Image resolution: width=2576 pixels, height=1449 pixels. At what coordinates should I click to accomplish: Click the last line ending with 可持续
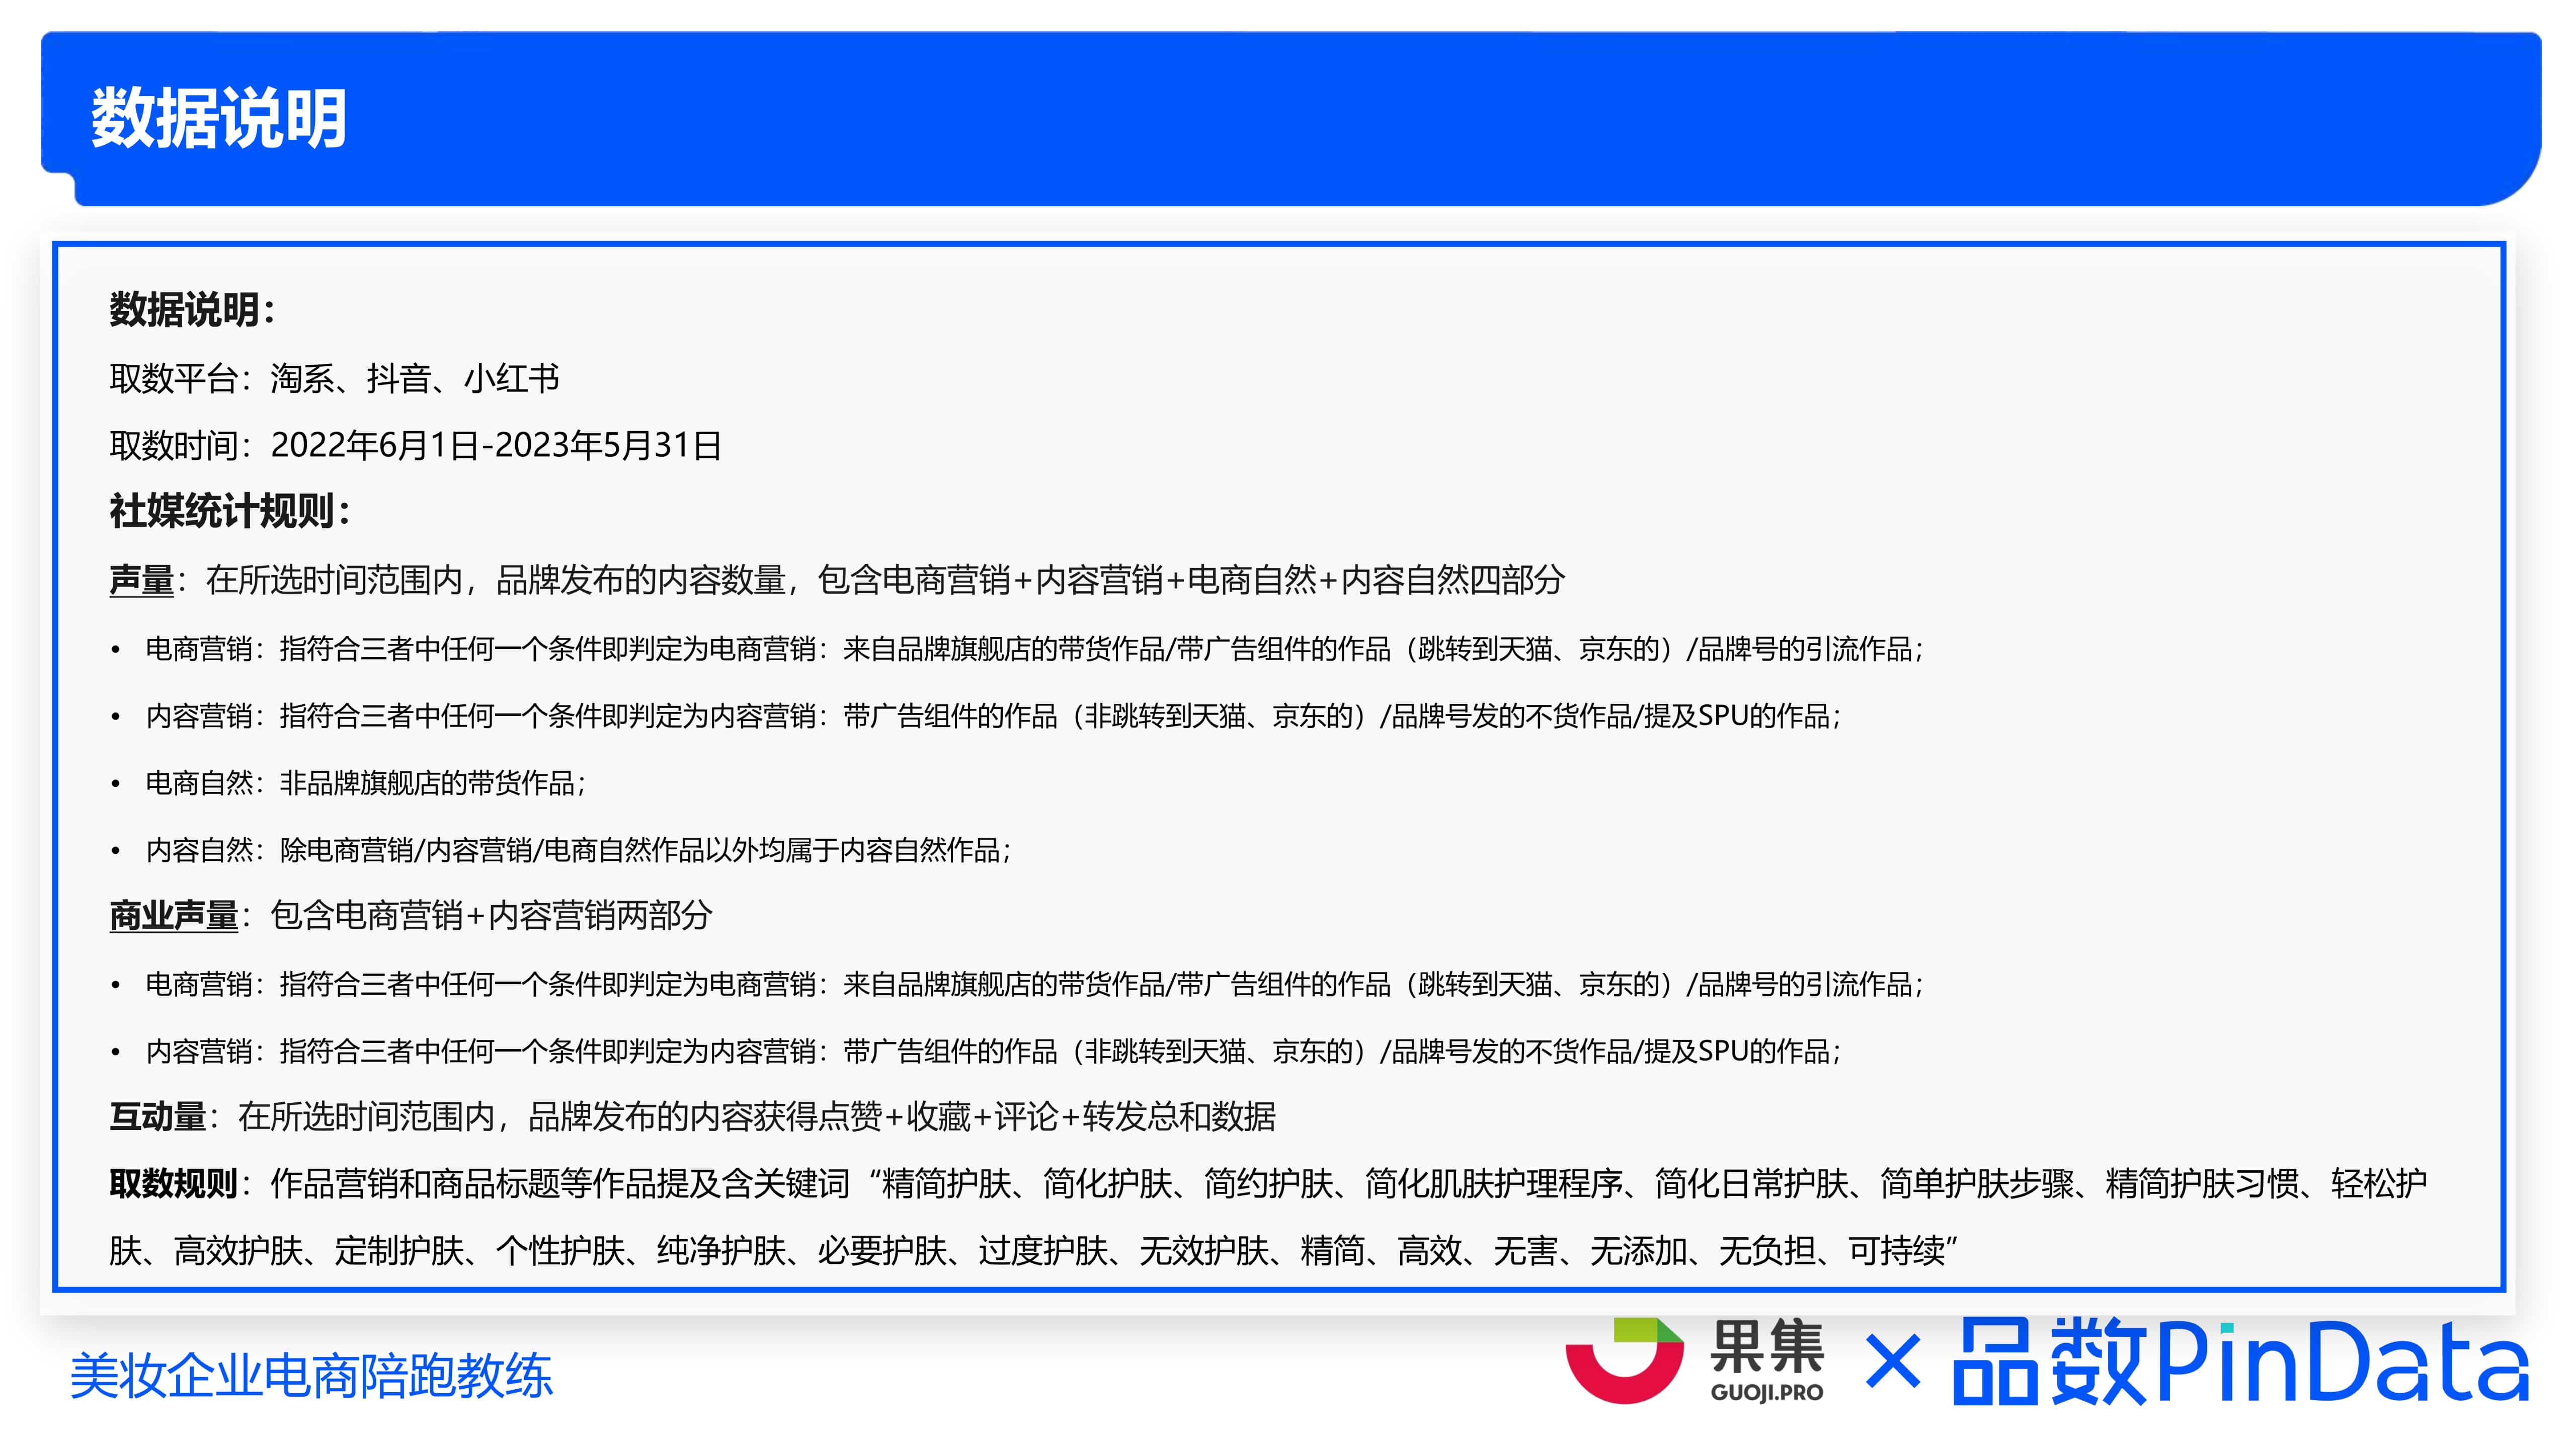point(1033,1251)
